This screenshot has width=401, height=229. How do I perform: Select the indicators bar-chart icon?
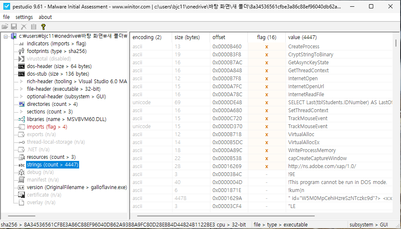[21, 44]
